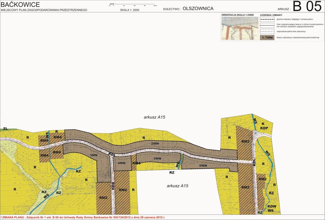Click the 'RZ' label below the 5MN zone

[172, 173]
